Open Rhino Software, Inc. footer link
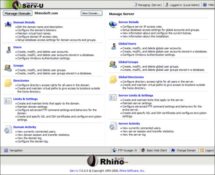 pos(132,171)
